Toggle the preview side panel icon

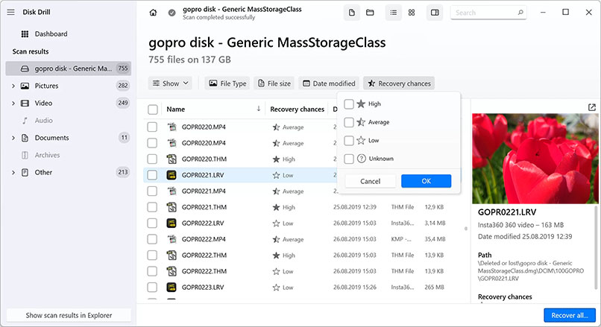[434, 13]
